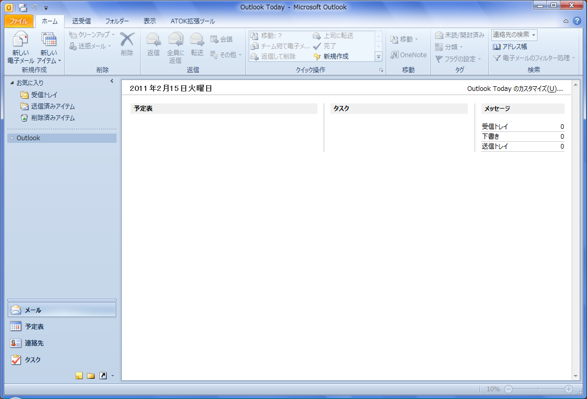The image size is (587, 399).
Task: Switch to Calendar (予定表) in navigation pane
Action: tap(34, 327)
